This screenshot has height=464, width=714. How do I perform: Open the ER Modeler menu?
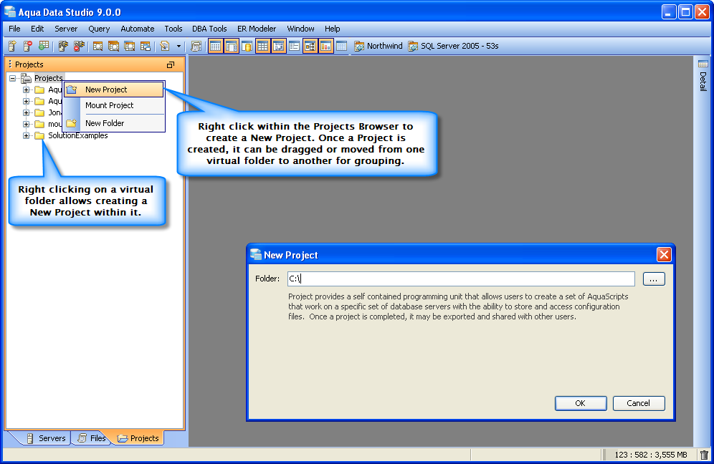(257, 29)
